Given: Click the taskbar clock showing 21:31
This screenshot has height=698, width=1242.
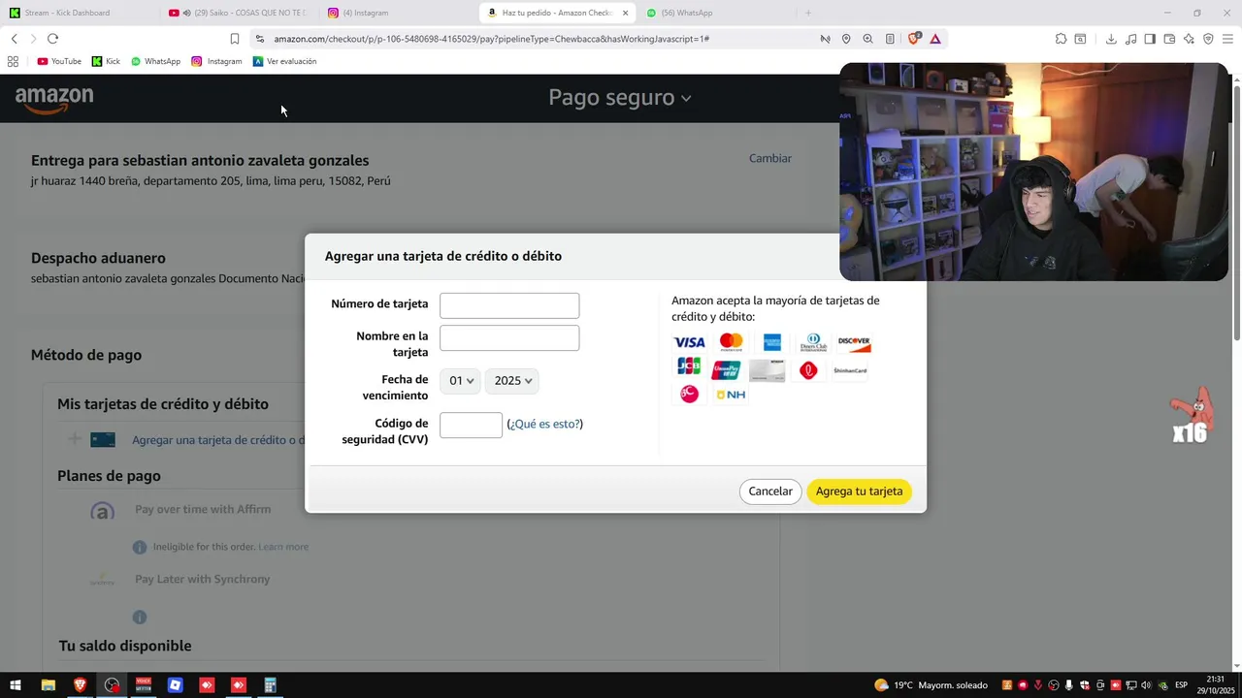Looking at the screenshot, I should (x=1216, y=685).
